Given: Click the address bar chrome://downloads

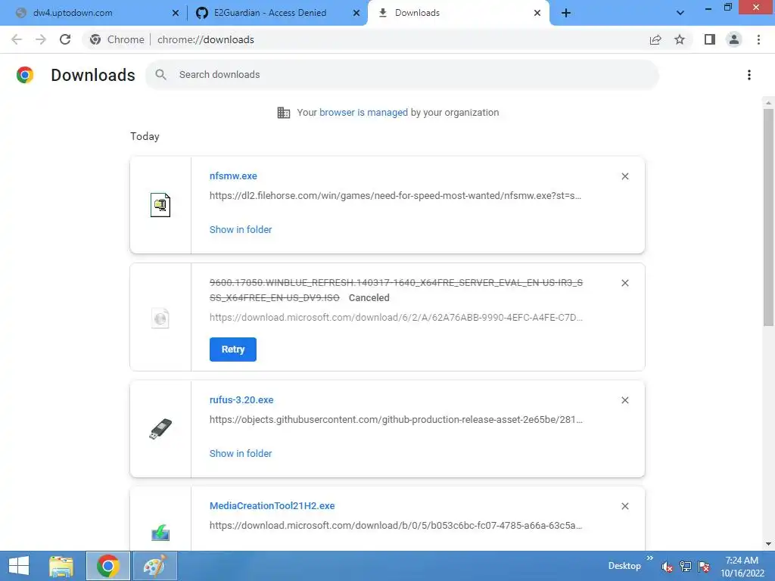Looking at the screenshot, I should (x=206, y=39).
